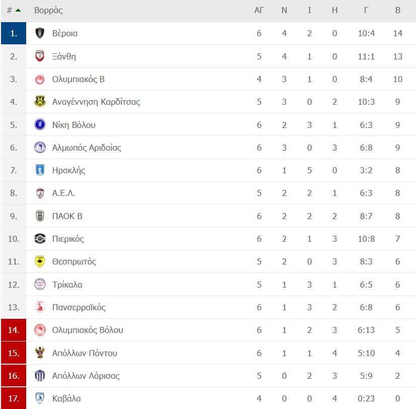Open the Α.Ε.Λ. team link
The width and height of the screenshot is (416, 409).
(63, 193)
